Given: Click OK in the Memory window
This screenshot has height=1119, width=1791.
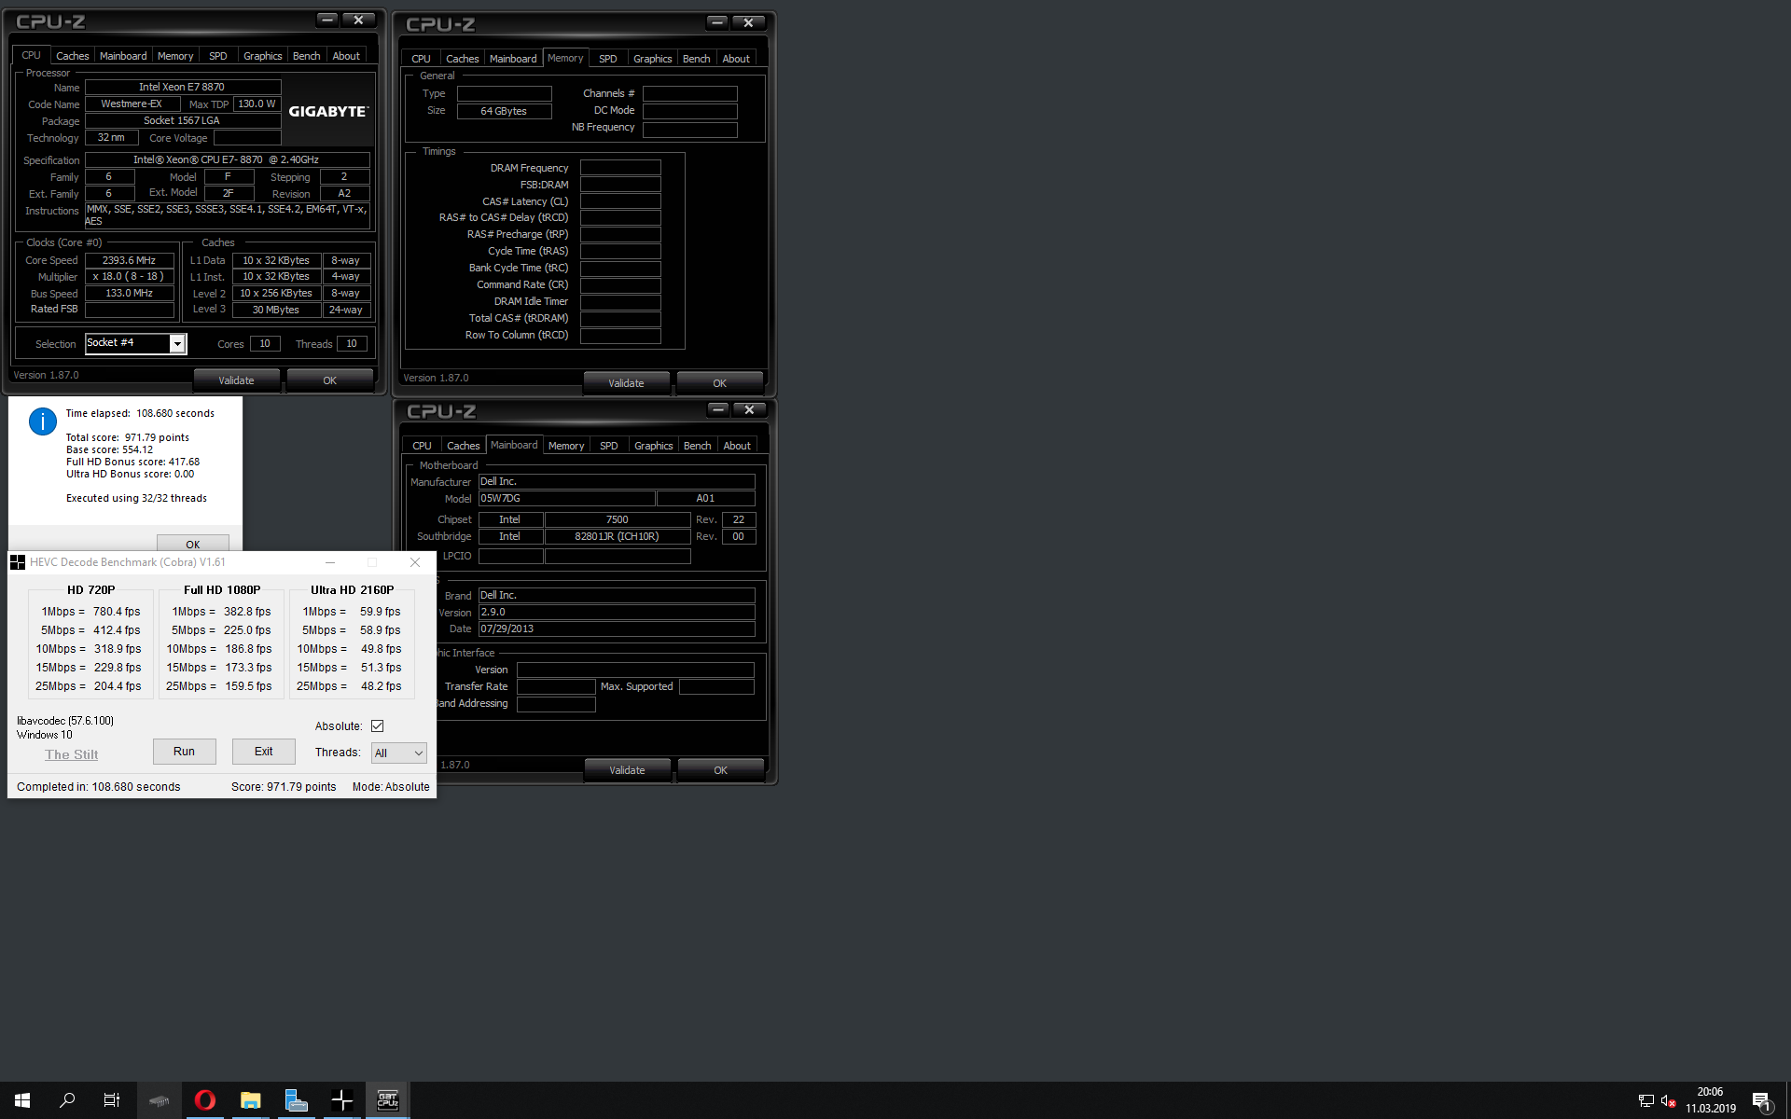Looking at the screenshot, I should 719,383.
